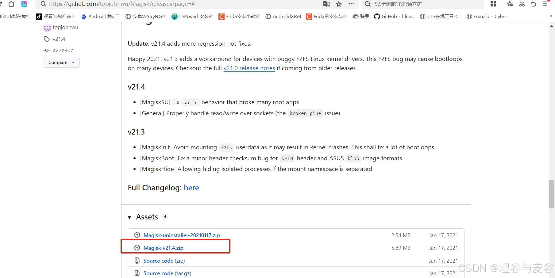The height and width of the screenshot is (278, 555).
Task: Click the translate page icon in address bar
Action: 326,4
